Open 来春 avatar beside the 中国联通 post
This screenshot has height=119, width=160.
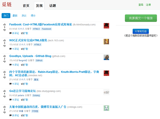[x=106, y=108]
